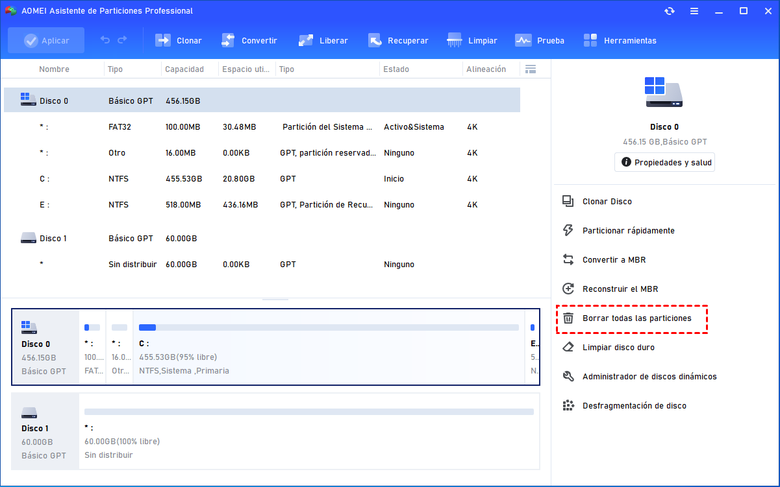The width and height of the screenshot is (780, 487).
Task: Click the Convertir a MBR arrows icon
Action: click(x=568, y=259)
